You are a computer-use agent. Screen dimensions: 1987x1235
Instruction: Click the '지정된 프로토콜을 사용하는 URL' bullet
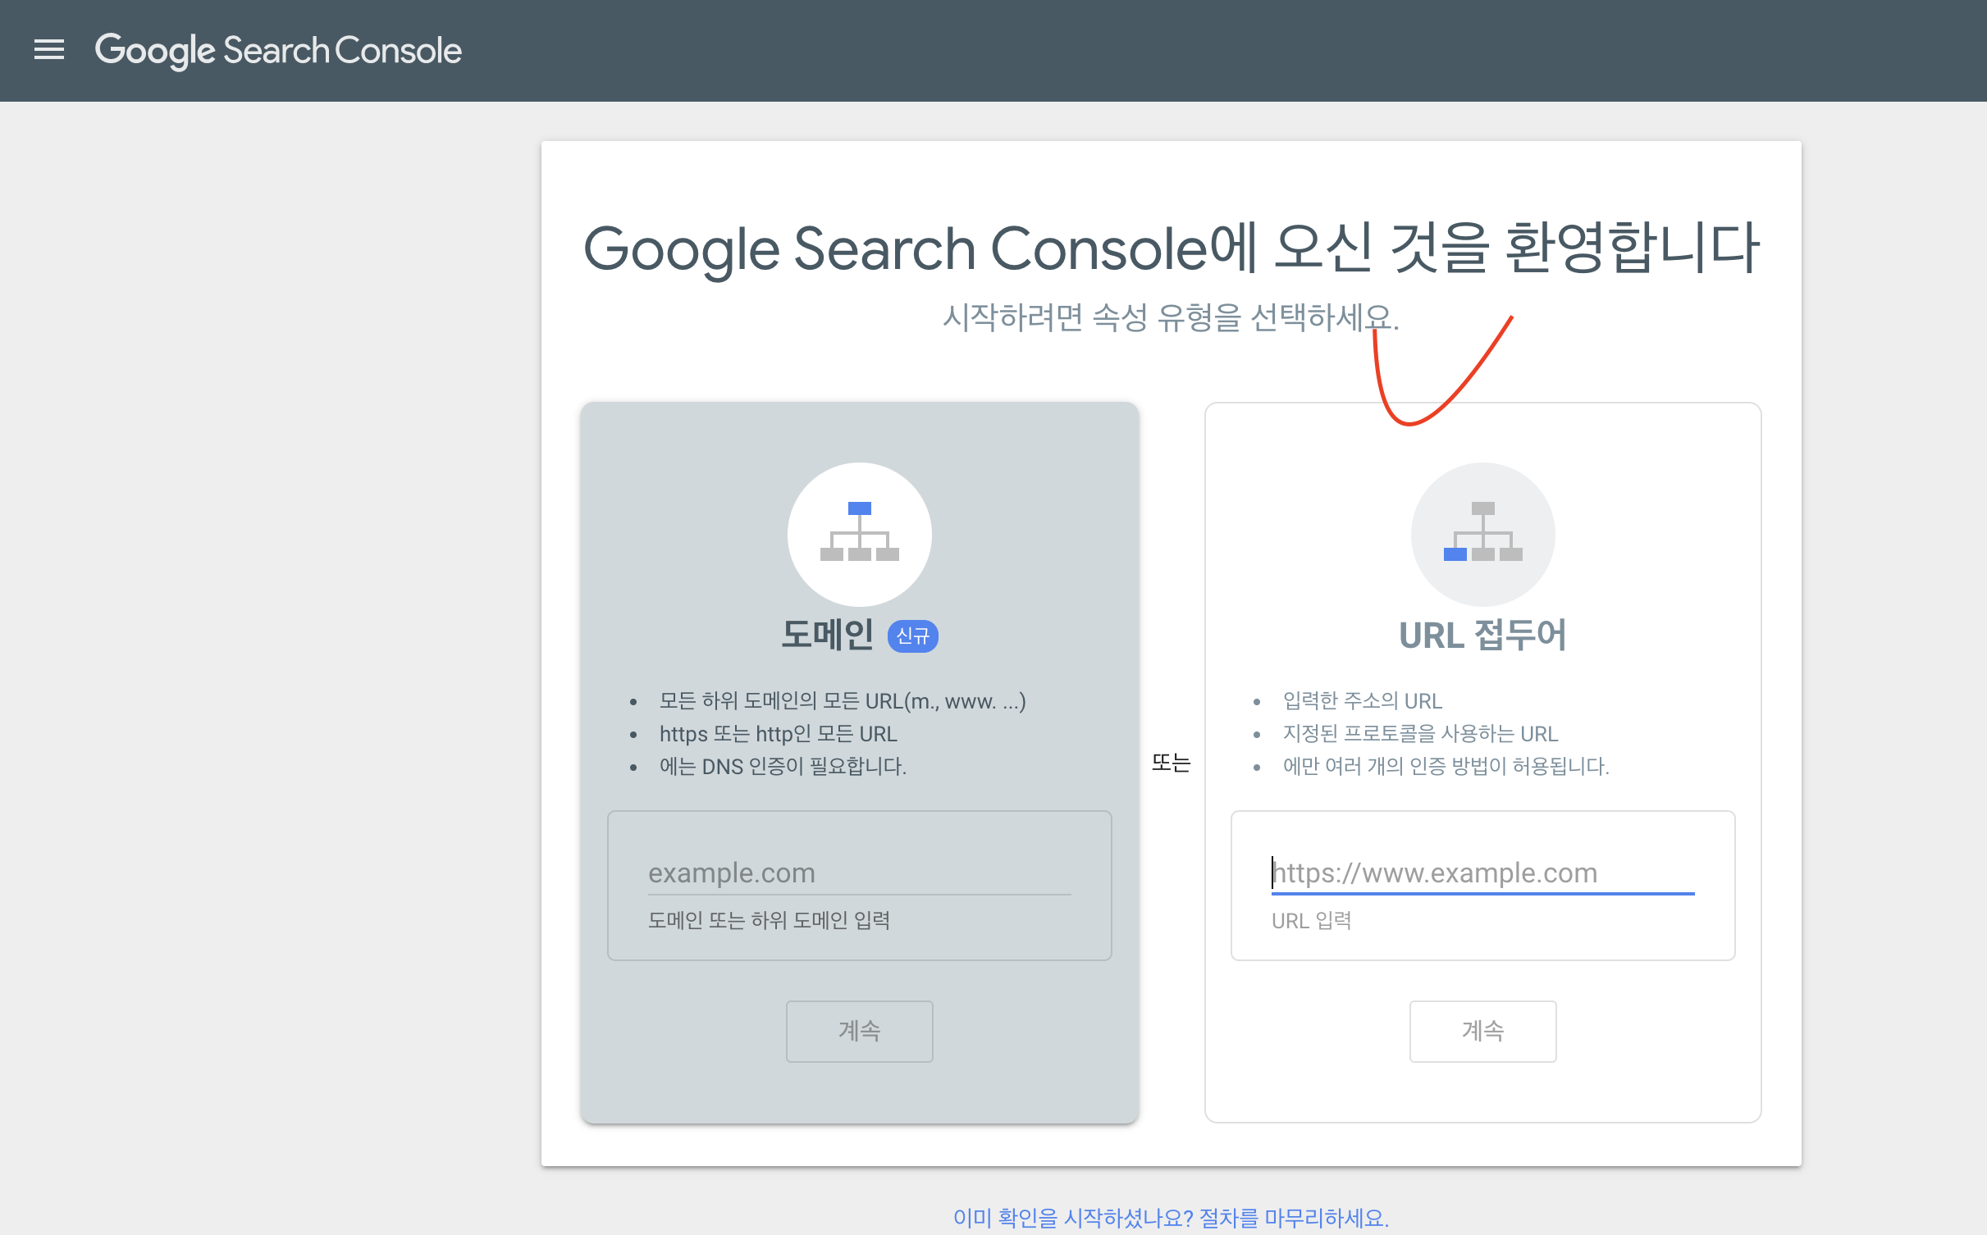1420,734
